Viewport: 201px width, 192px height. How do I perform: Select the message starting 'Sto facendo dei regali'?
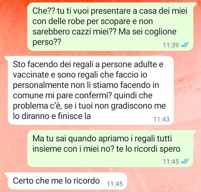pyautogui.click(x=91, y=90)
